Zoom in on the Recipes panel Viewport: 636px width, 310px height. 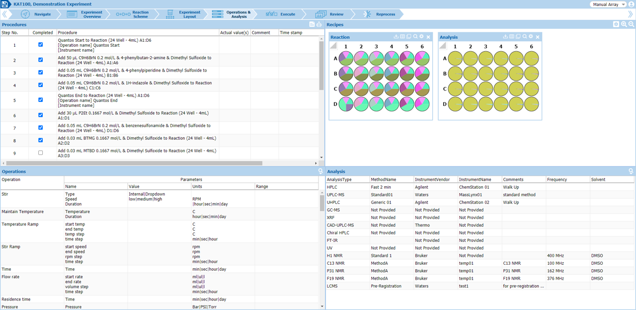point(624,24)
